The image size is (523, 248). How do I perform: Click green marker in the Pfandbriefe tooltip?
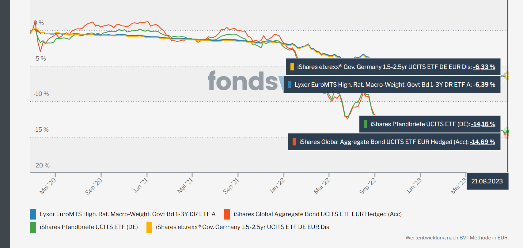(x=365, y=124)
